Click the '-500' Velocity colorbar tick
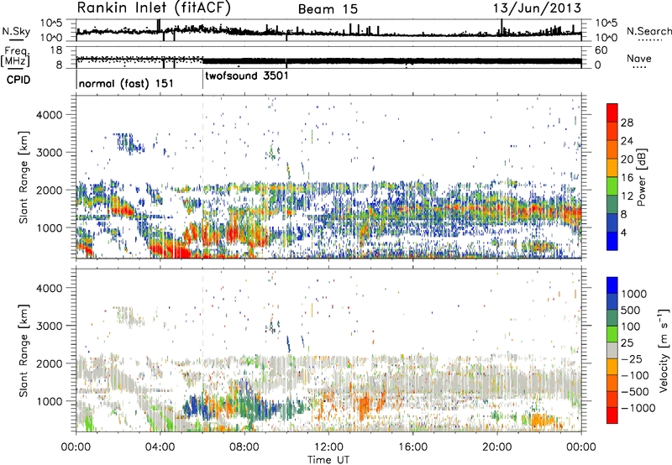Image resolution: width=672 pixels, height=465 pixels. point(635,392)
